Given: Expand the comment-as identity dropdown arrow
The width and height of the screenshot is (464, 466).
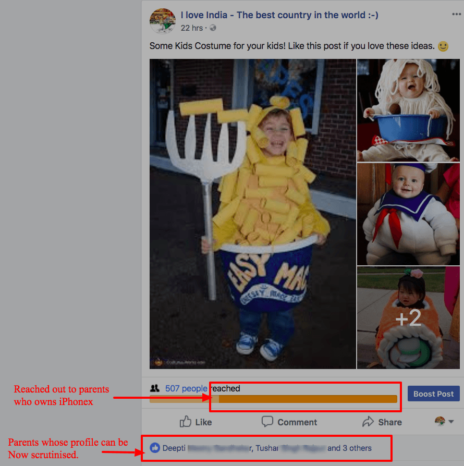Looking at the screenshot, I should tap(451, 421).
